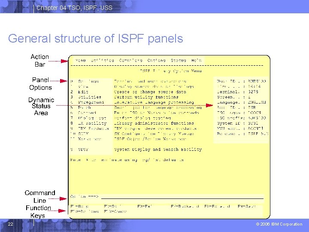The height and width of the screenshot is (232, 309).
Task: Select option 3 Utilities in panel list
Action: pyautogui.click(x=86, y=97)
